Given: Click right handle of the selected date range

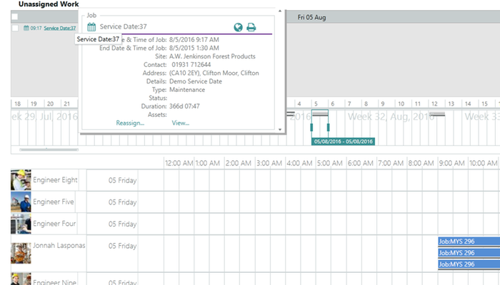Looking at the screenshot, I should (328, 128).
